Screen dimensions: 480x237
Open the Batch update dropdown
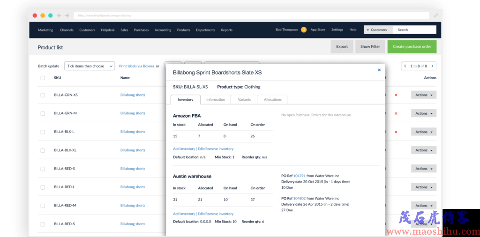[90, 66]
